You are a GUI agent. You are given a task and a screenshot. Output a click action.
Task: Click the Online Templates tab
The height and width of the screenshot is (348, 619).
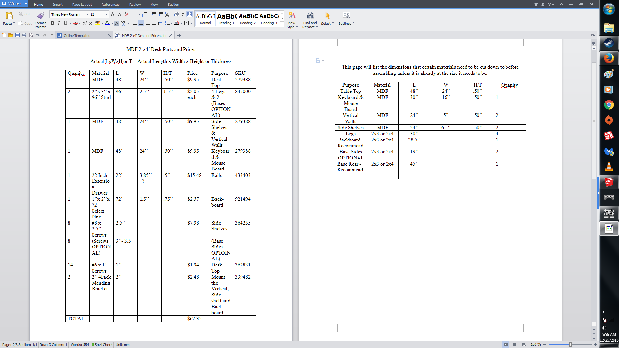(x=76, y=36)
